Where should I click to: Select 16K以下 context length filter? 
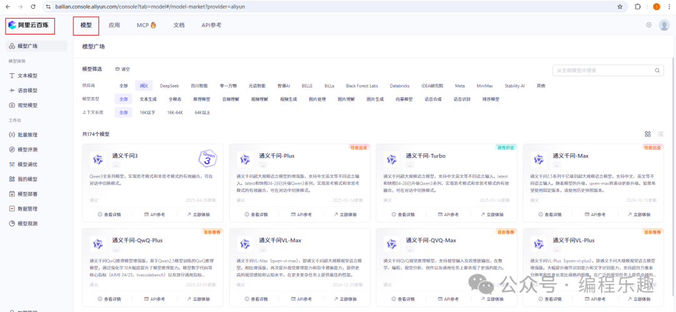148,113
